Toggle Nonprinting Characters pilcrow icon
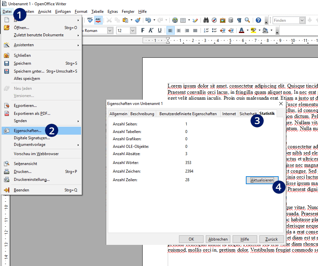The image size is (318, 266). pos(239,20)
